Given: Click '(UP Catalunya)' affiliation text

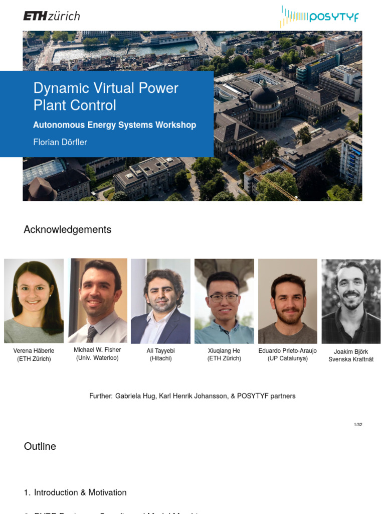Looking at the screenshot, I should tap(287, 358).
